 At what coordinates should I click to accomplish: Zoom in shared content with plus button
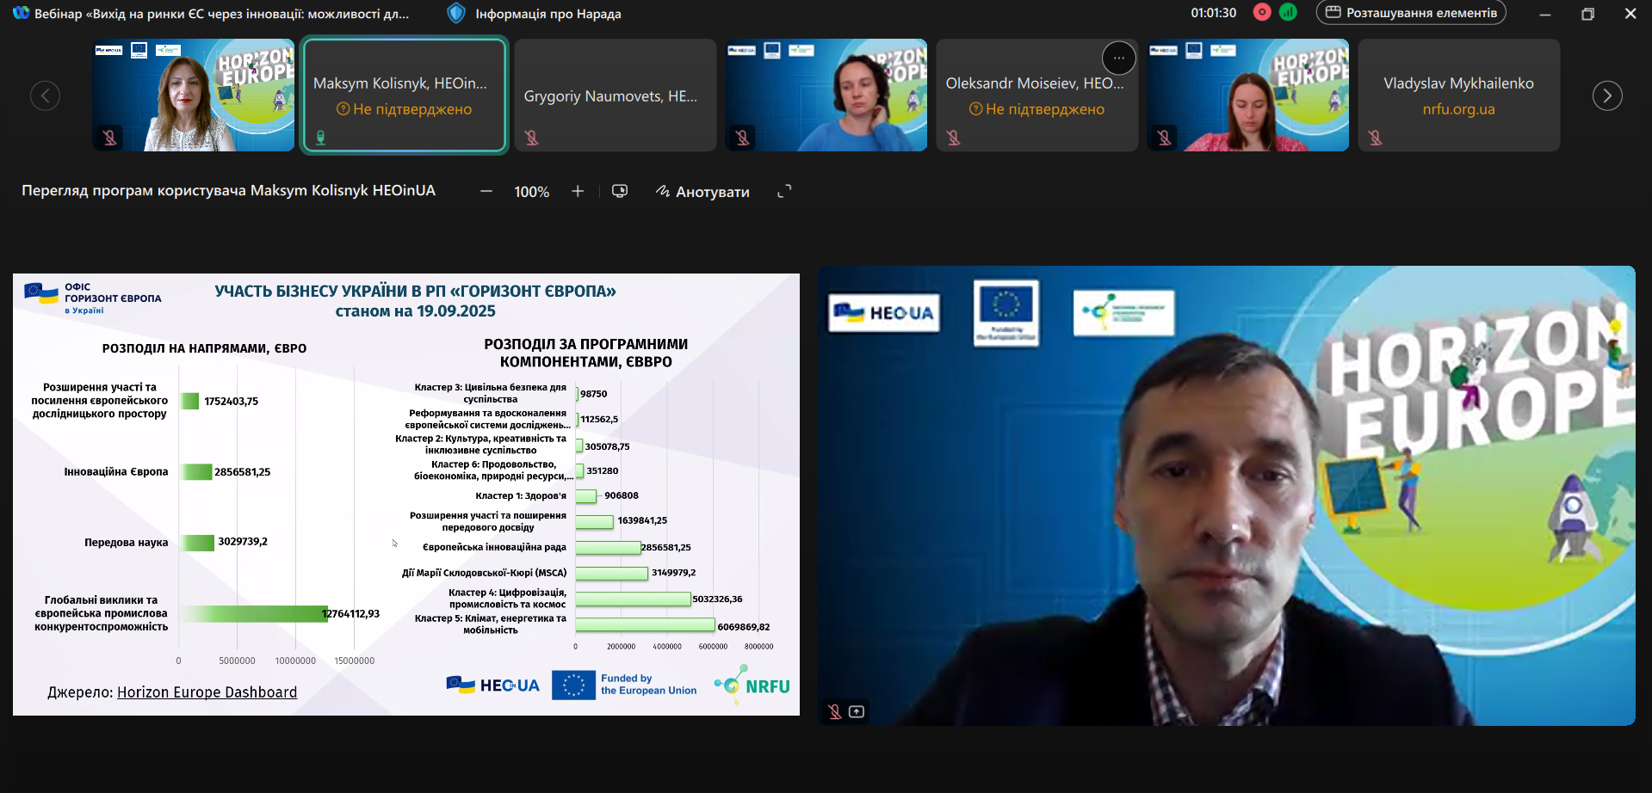click(578, 192)
